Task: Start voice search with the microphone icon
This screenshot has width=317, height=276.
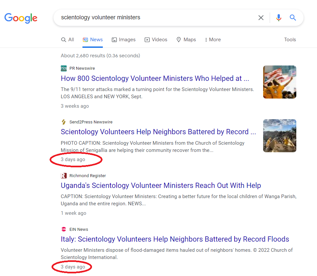Action: tap(279, 18)
